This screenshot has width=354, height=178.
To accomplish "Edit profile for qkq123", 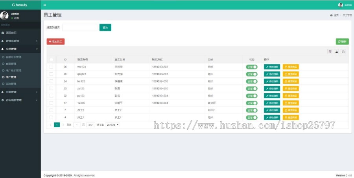I will (x=272, y=74).
